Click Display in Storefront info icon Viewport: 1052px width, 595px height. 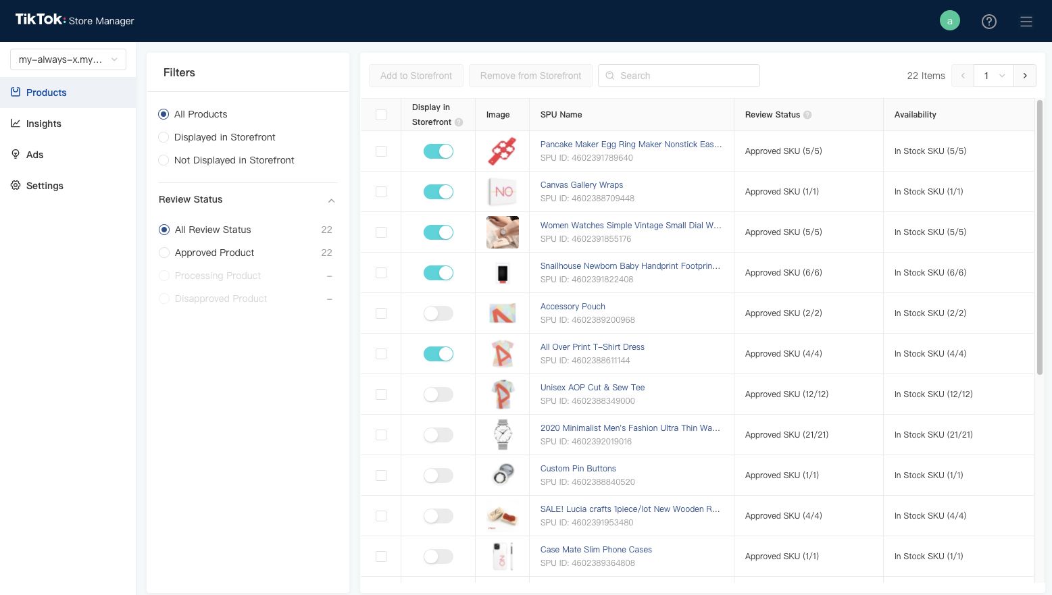pos(459,122)
